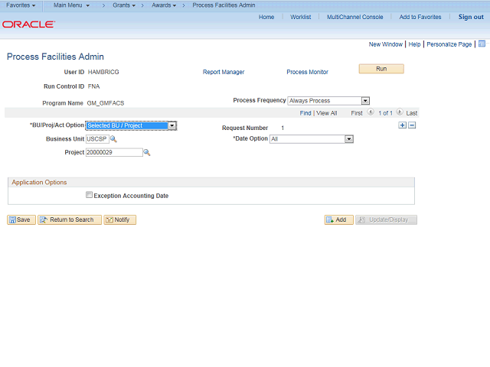Click Business Unit input field

[x=97, y=139]
